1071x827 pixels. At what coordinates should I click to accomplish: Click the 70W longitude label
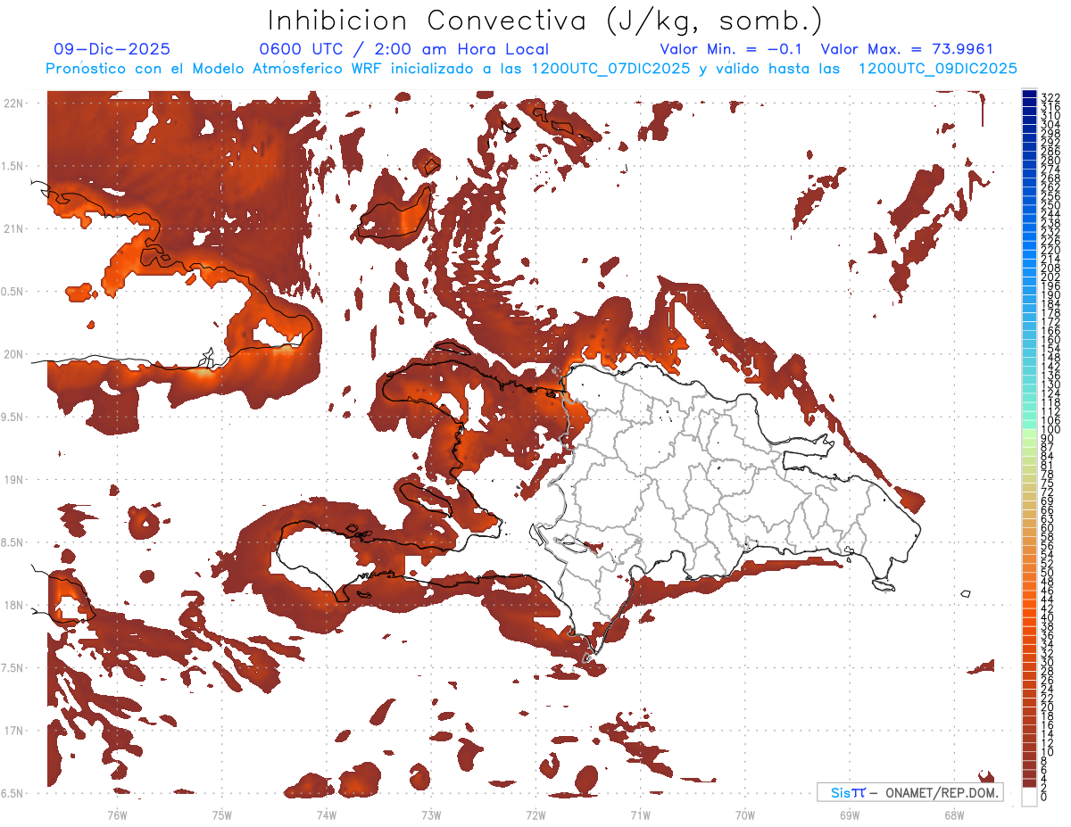(745, 815)
